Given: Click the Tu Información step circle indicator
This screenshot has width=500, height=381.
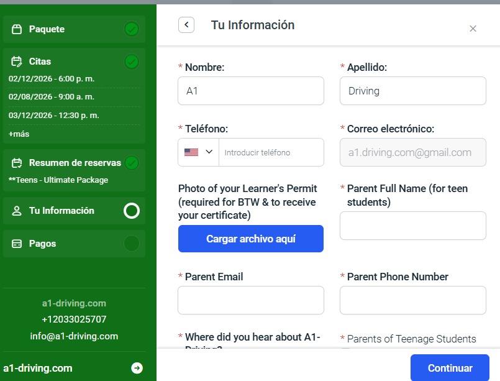Looking at the screenshot, I should tap(132, 211).
